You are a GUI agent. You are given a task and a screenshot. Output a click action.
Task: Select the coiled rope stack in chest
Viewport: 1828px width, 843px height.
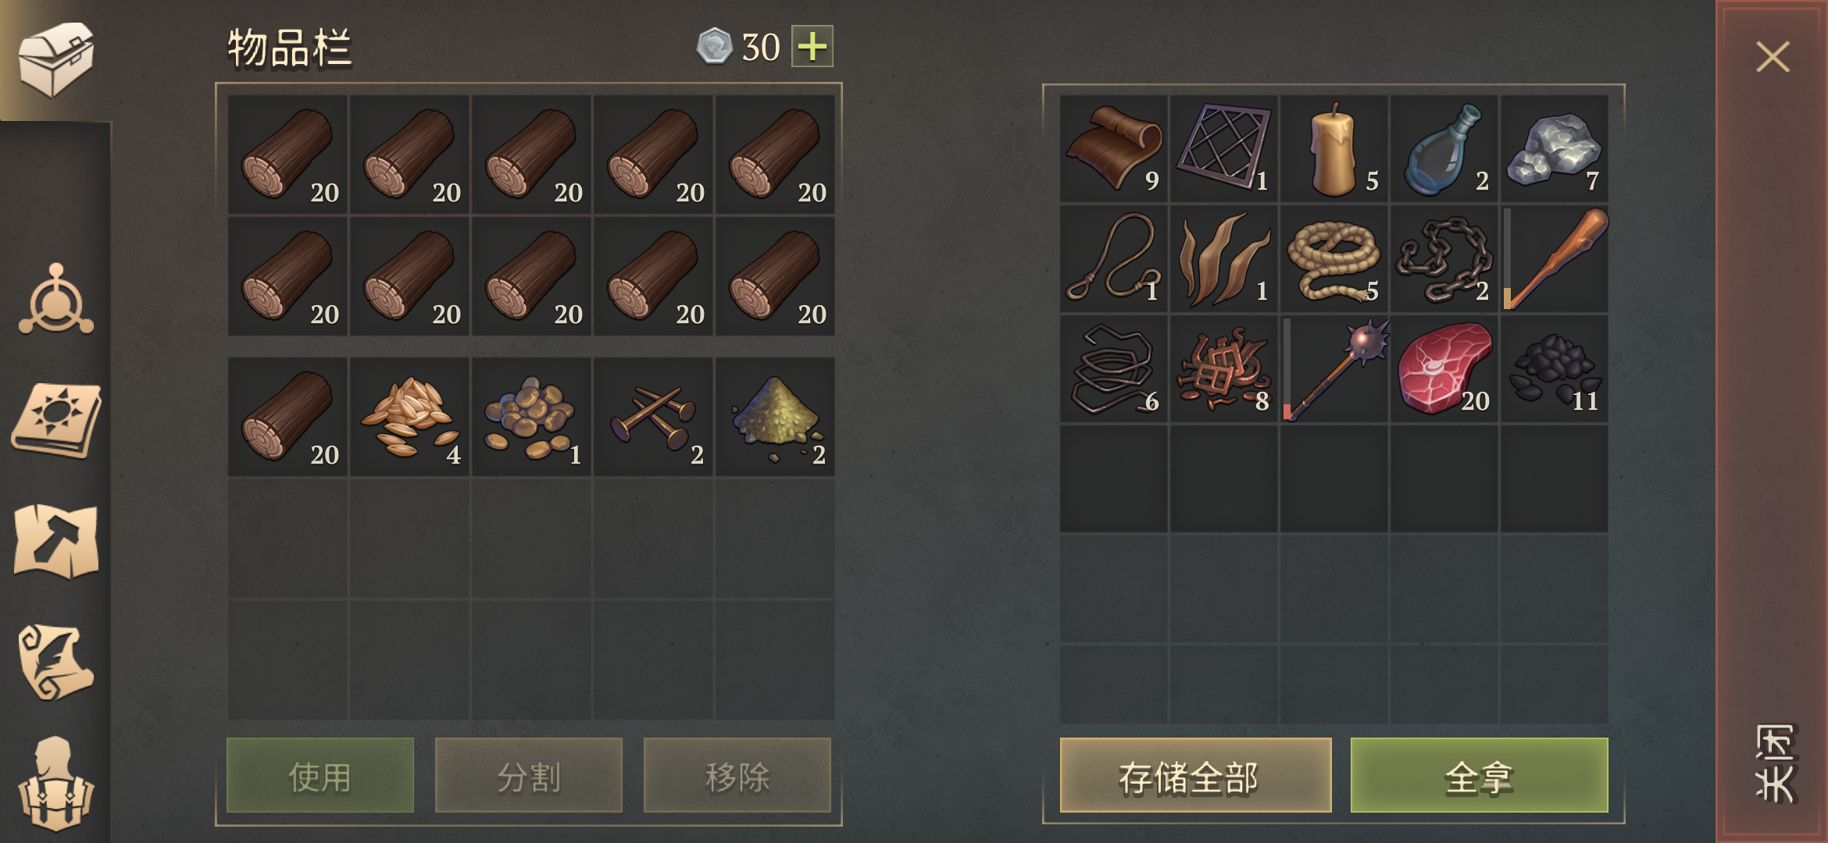(1334, 259)
